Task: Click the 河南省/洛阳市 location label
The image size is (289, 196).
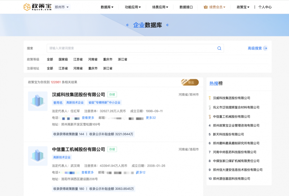Action: click(x=189, y=149)
